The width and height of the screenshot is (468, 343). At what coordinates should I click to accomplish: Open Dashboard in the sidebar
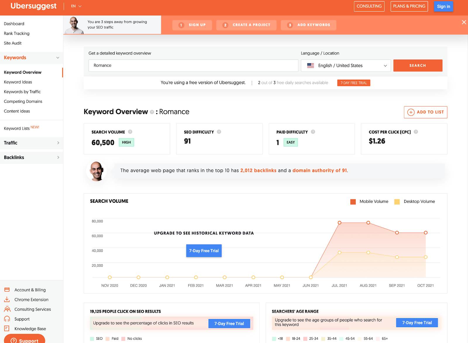(x=14, y=24)
